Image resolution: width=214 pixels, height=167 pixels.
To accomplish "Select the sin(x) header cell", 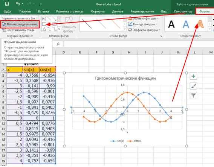I will pos(31,70).
